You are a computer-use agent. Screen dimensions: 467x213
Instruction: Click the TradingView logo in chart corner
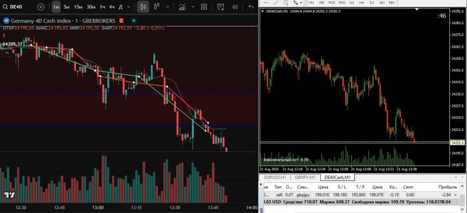(x=9, y=195)
